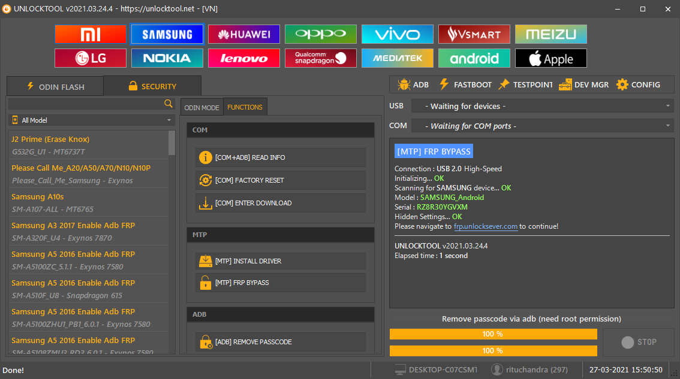Switch to the Security tab
Image resolution: width=680 pixels, height=379 pixels.
point(152,86)
